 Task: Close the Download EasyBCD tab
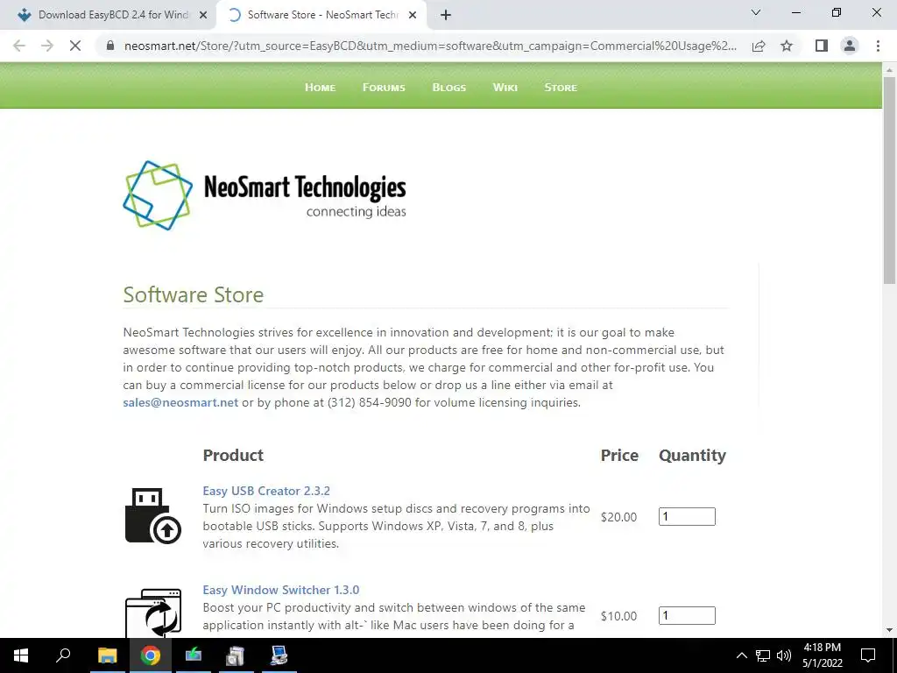(x=203, y=15)
